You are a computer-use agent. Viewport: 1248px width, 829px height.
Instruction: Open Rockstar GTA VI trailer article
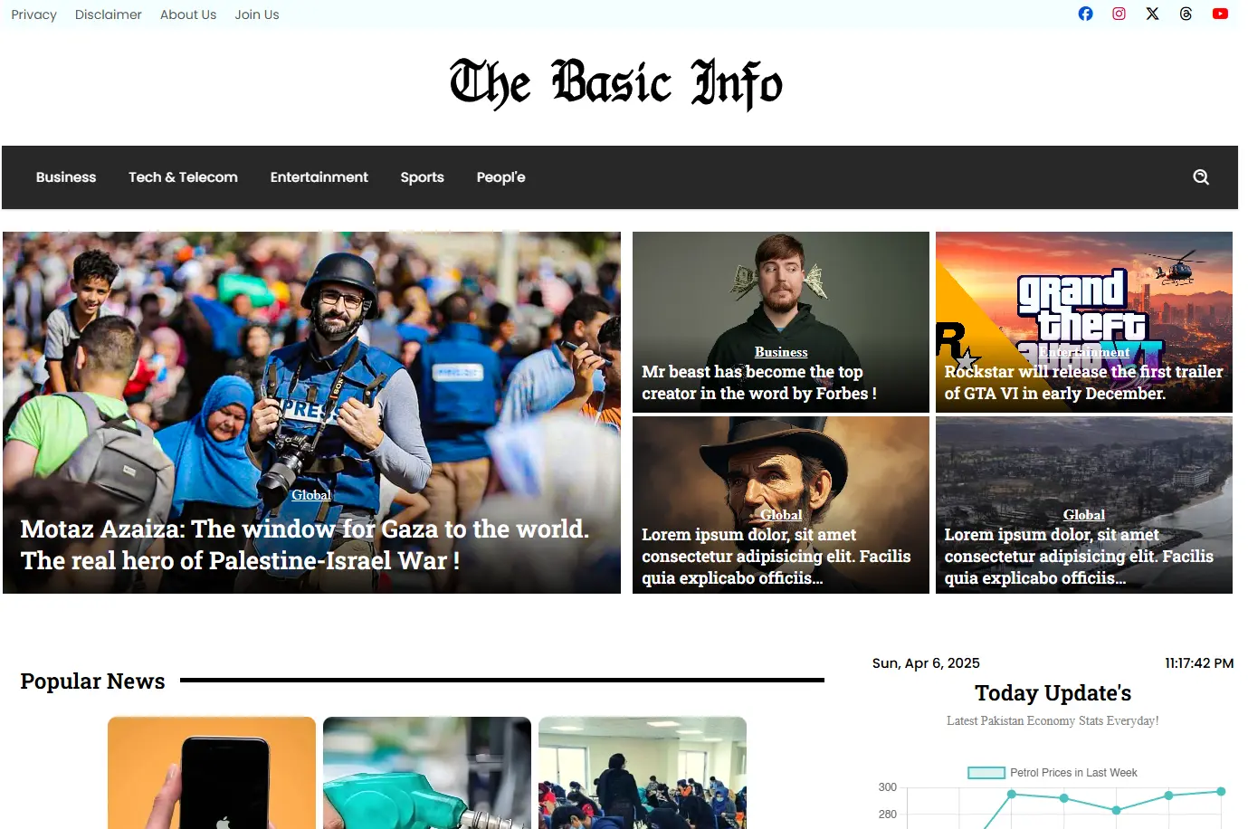(1083, 383)
